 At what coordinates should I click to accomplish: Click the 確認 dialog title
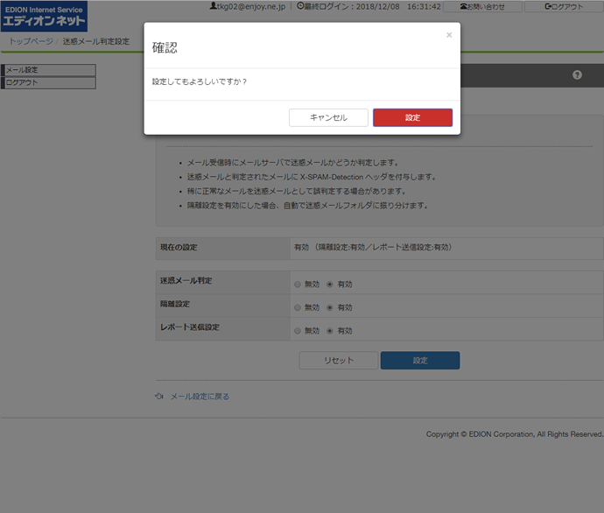pyautogui.click(x=165, y=48)
